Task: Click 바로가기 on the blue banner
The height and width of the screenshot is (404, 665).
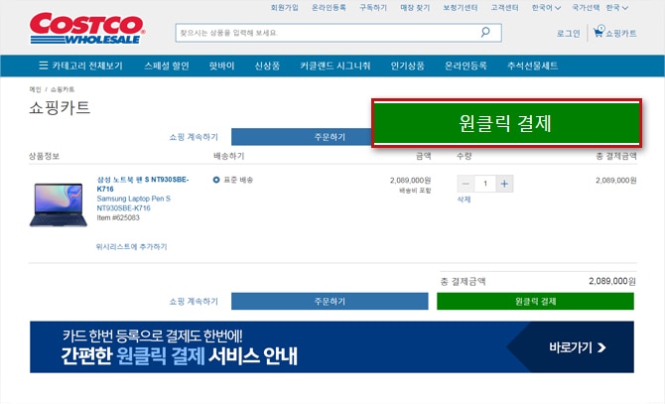Action: point(578,347)
